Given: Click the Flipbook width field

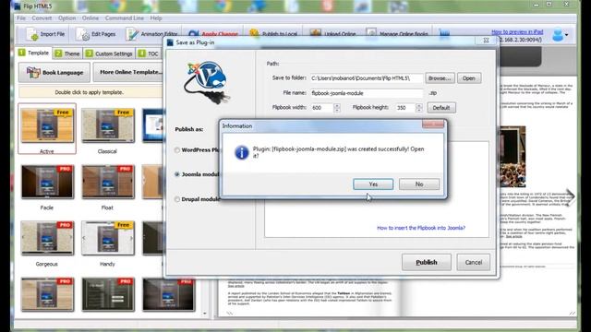Looking at the screenshot, I should pyautogui.click(x=321, y=108).
